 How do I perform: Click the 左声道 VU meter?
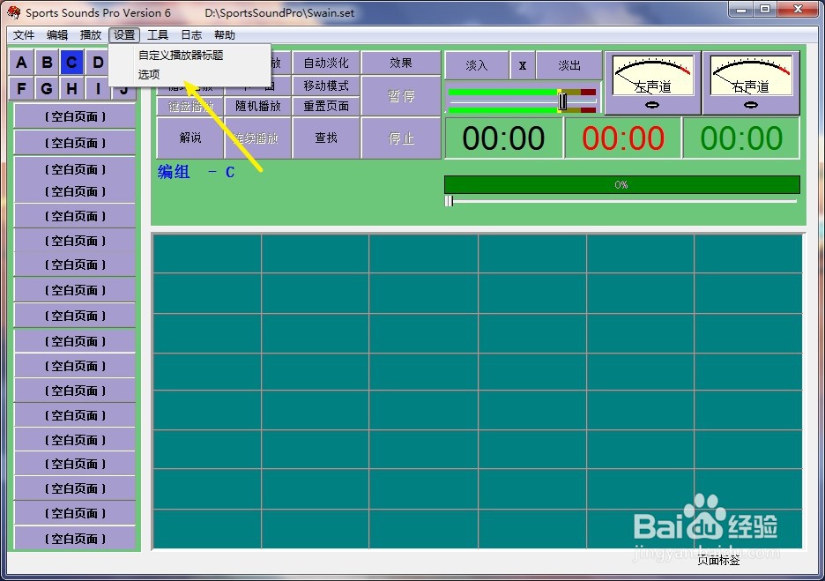652,83
